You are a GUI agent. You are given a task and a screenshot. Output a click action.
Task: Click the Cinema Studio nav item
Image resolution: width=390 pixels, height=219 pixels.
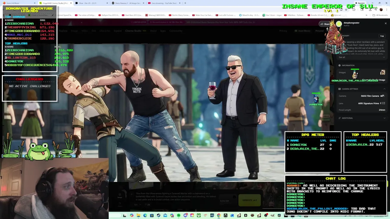[x=133, y=31]
